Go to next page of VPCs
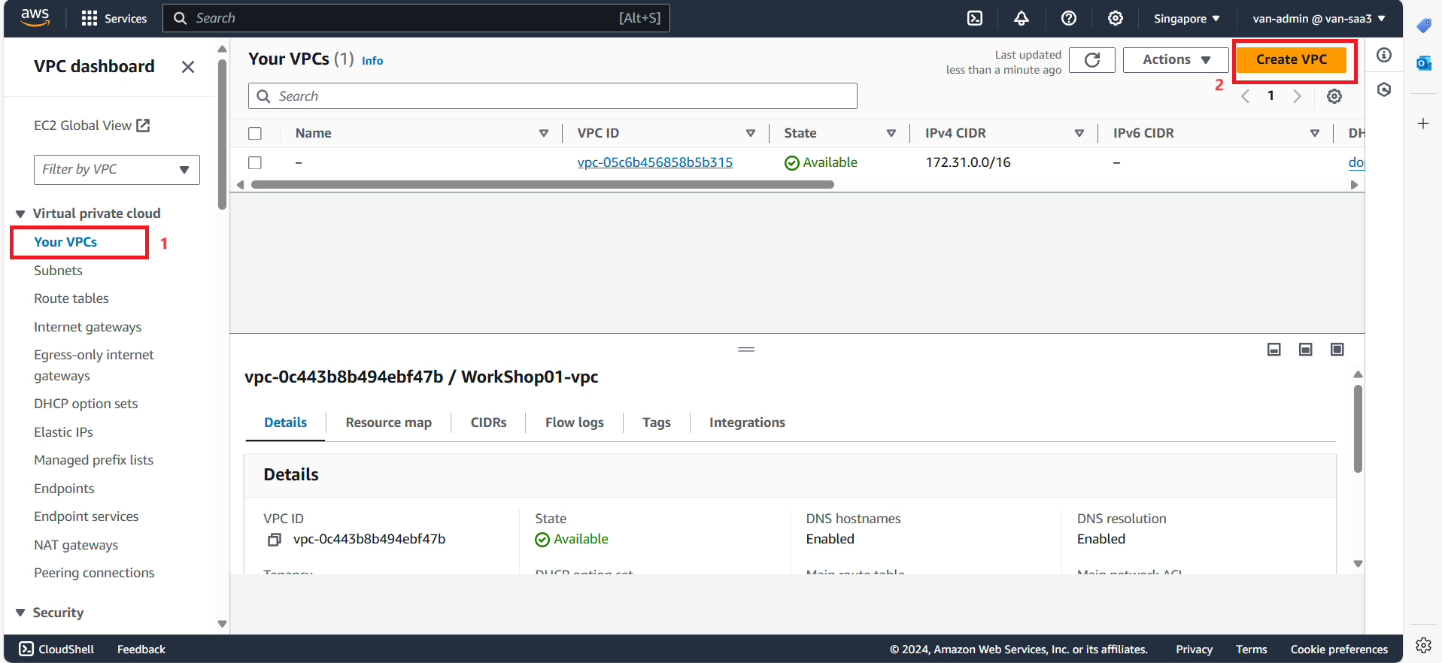The image size is (1442, 663). [1297, 96]
